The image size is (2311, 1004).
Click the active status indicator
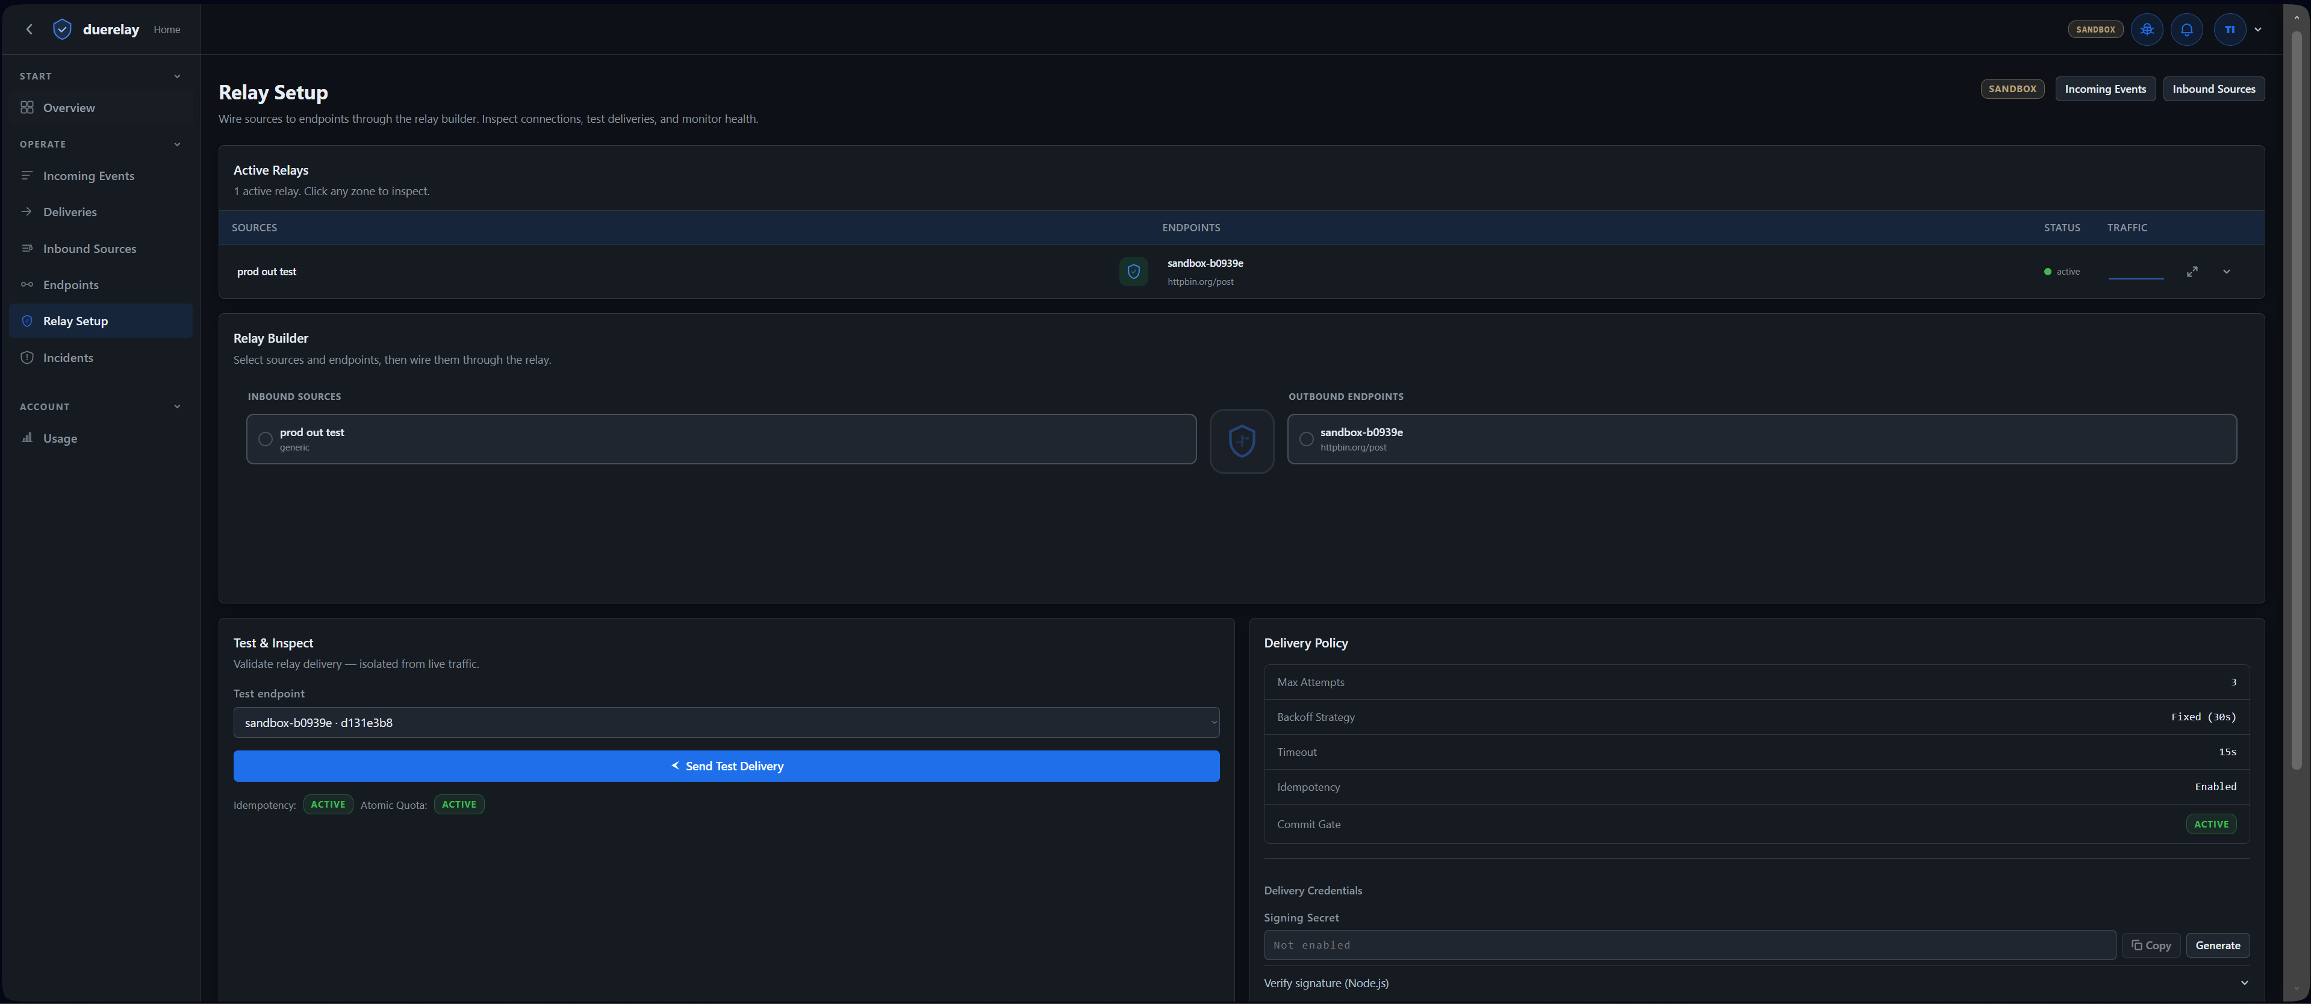click(x=2062, y=272)
